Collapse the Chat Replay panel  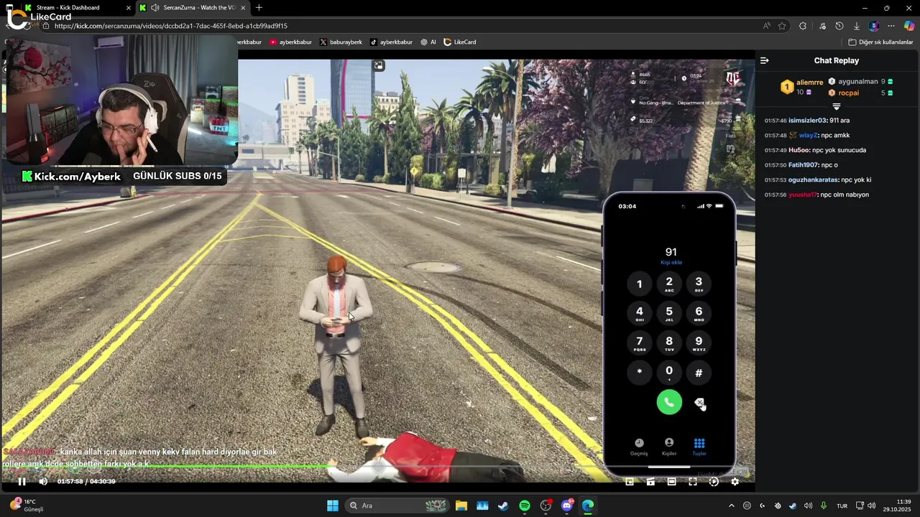click(765, 61)
